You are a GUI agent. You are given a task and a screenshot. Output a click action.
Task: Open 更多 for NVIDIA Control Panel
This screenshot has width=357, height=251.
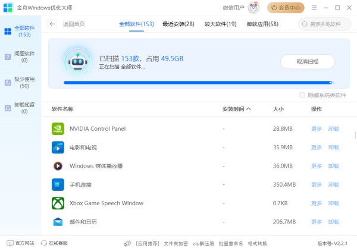[x=317, y=129]
